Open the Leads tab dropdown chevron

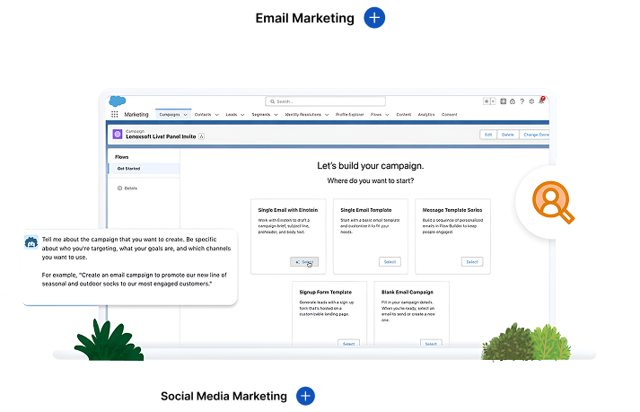click(242, 115)
